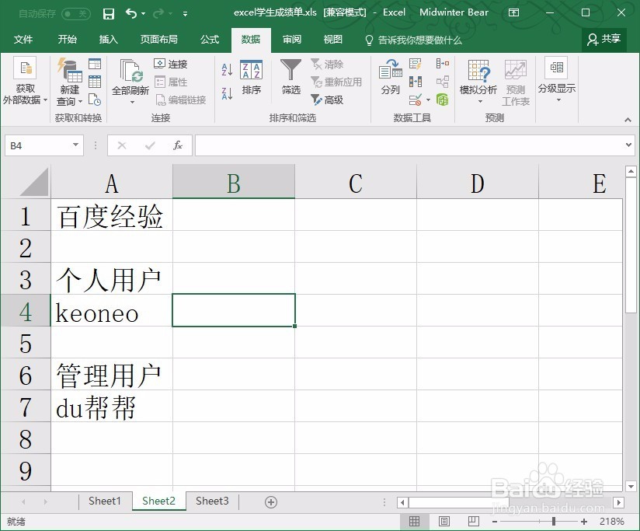Click the Flash Fill icon
The image size is (640, 531).
(415, 64)
